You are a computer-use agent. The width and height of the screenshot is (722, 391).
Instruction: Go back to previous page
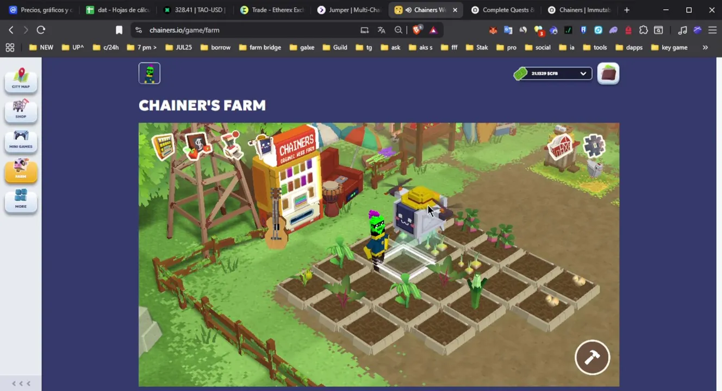11,30
